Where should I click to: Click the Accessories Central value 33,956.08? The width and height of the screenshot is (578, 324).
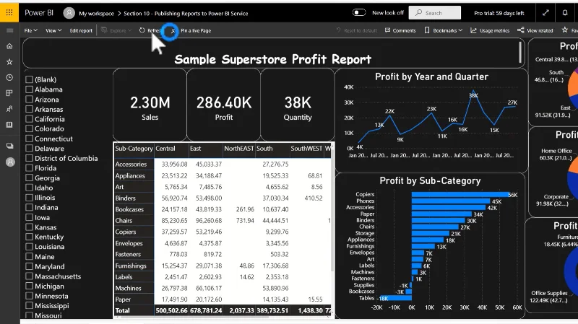(174, 165)
